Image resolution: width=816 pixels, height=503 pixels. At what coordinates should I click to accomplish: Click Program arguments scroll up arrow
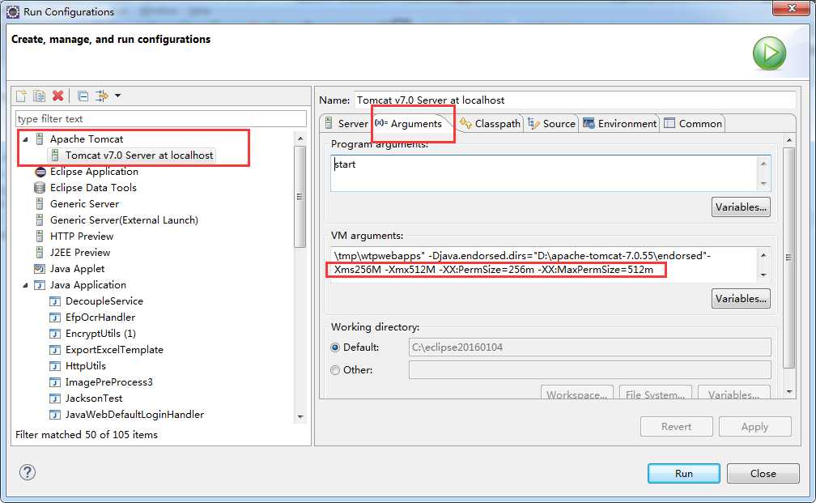pos(763,164)
